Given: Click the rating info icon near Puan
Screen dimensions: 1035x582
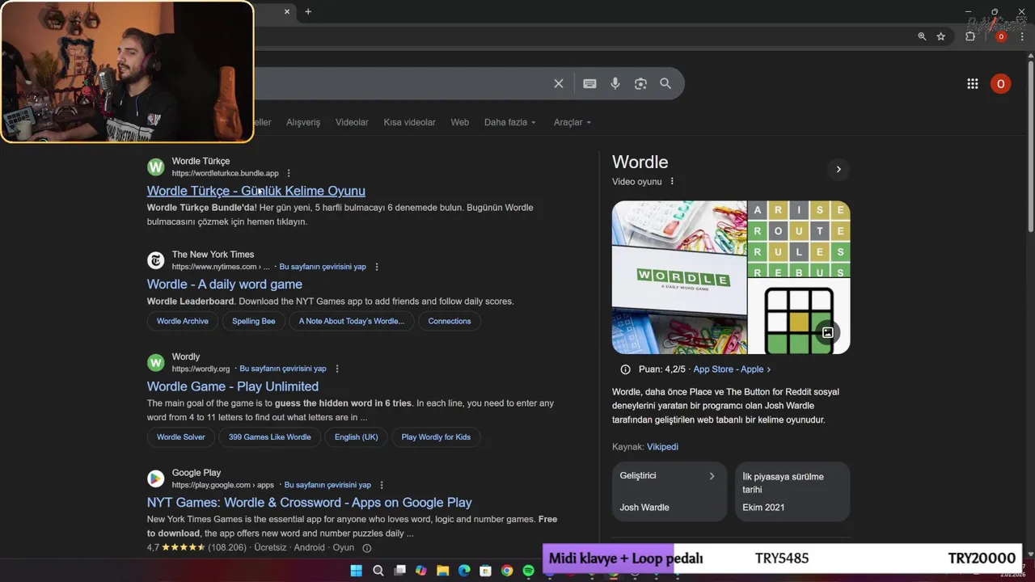Looking at the screenshot, I should coord(625,369).
